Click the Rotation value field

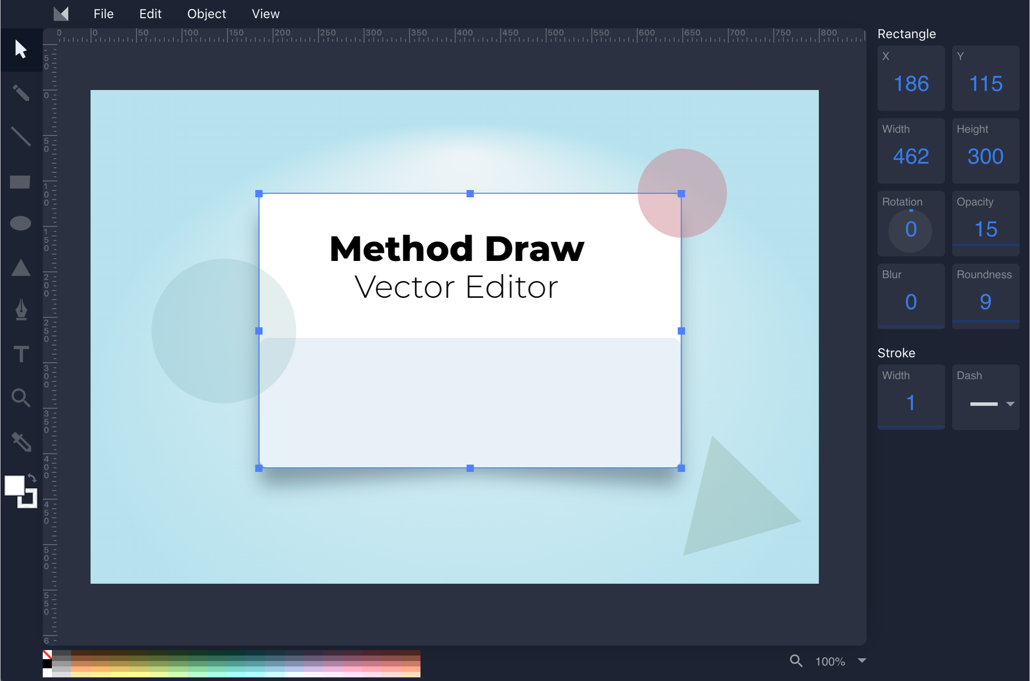coord(910,229)
